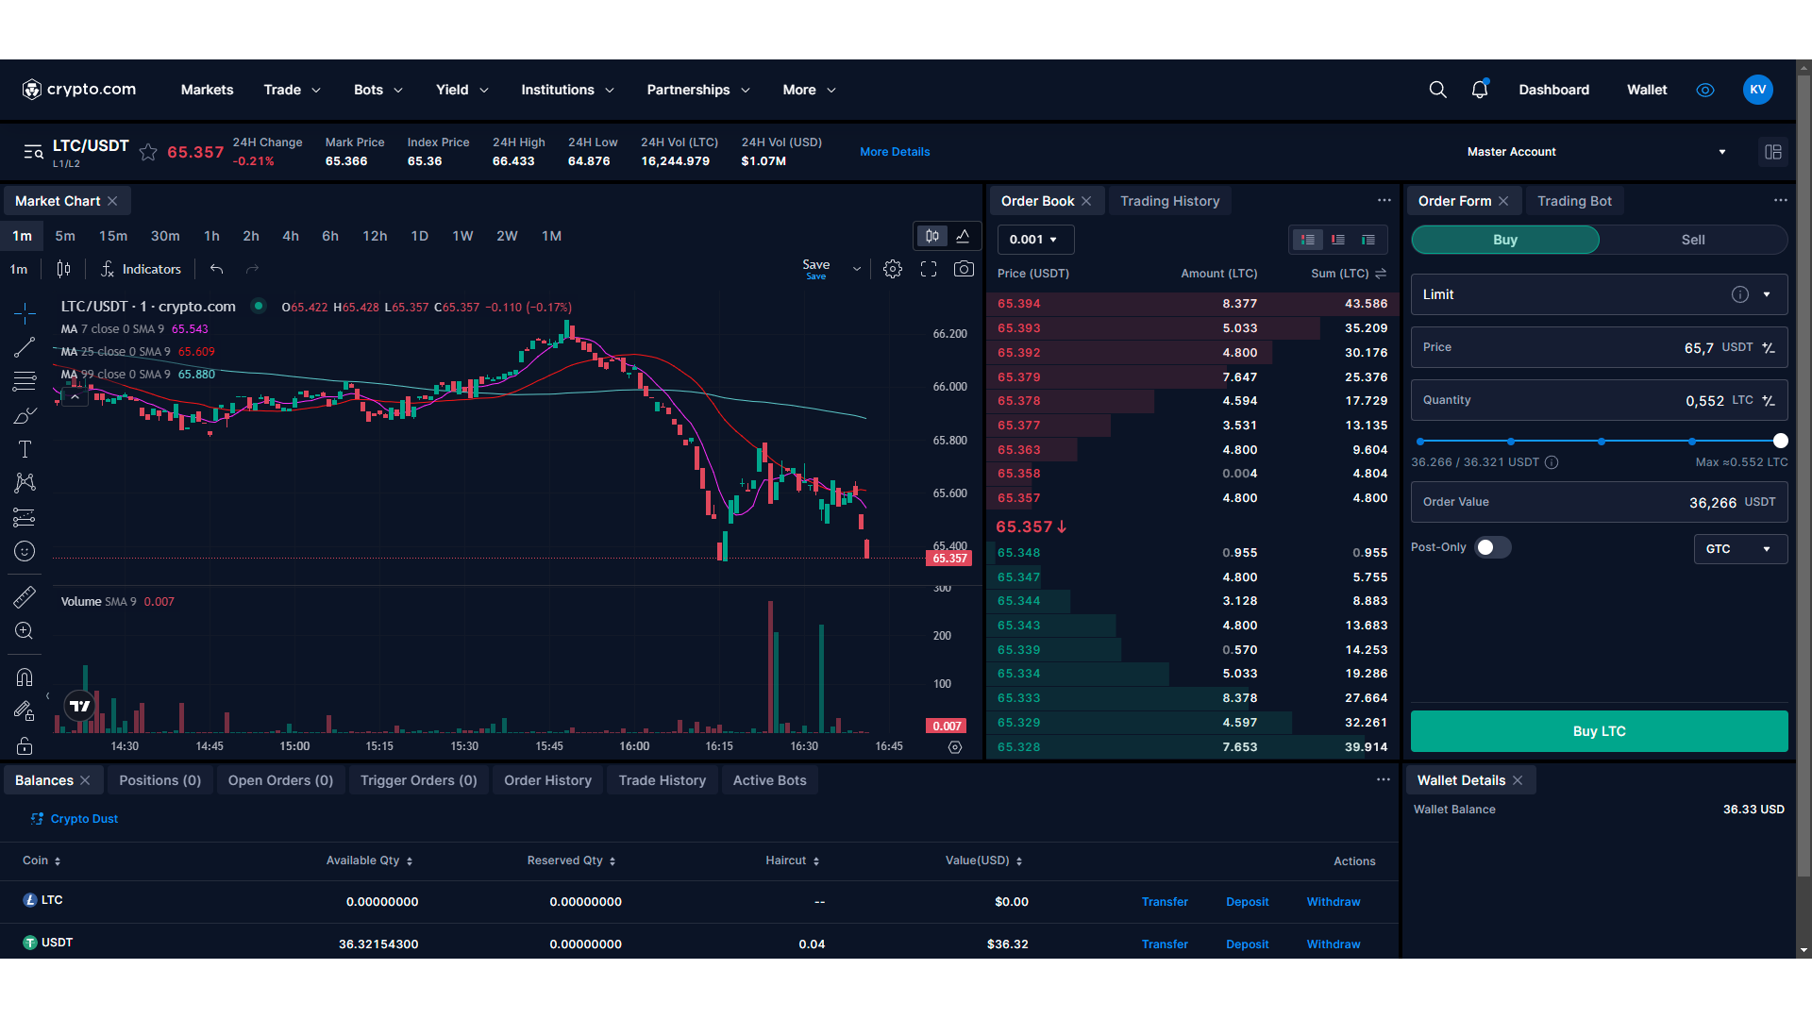Image resolution: width=1812 pixels, height=1019 pixels.
Task: Show only the third order book layout
Action: [x=1368, y=240]
